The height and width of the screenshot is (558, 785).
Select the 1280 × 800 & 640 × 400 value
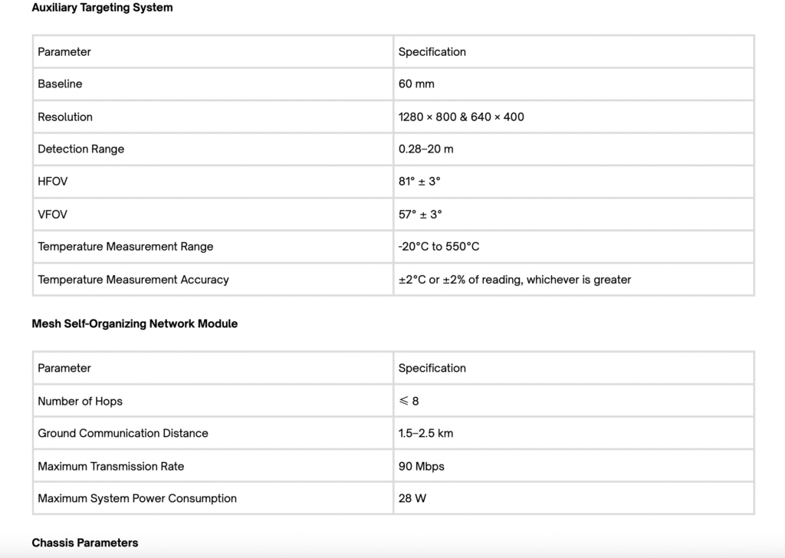tap(461, 117)
